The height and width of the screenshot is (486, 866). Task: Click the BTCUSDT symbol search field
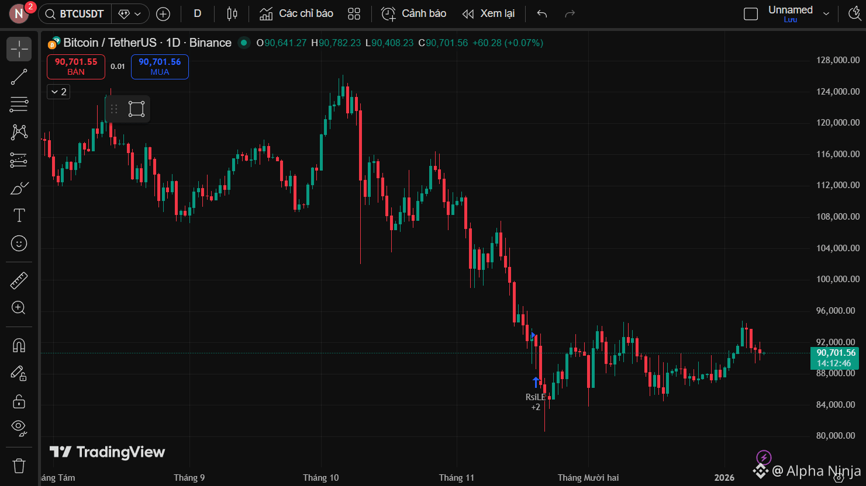(x=75, y=14)
